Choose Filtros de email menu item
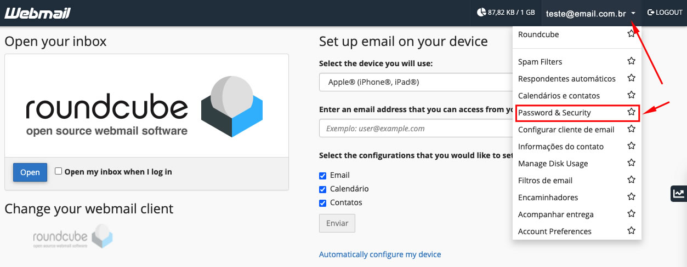The width and height of the screenshot is (687, 267). click(545, 181)
